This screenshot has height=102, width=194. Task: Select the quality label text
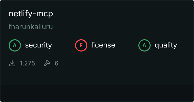coord(166,45)
